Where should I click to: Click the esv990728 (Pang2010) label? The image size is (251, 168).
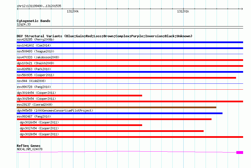pos(34,87)
